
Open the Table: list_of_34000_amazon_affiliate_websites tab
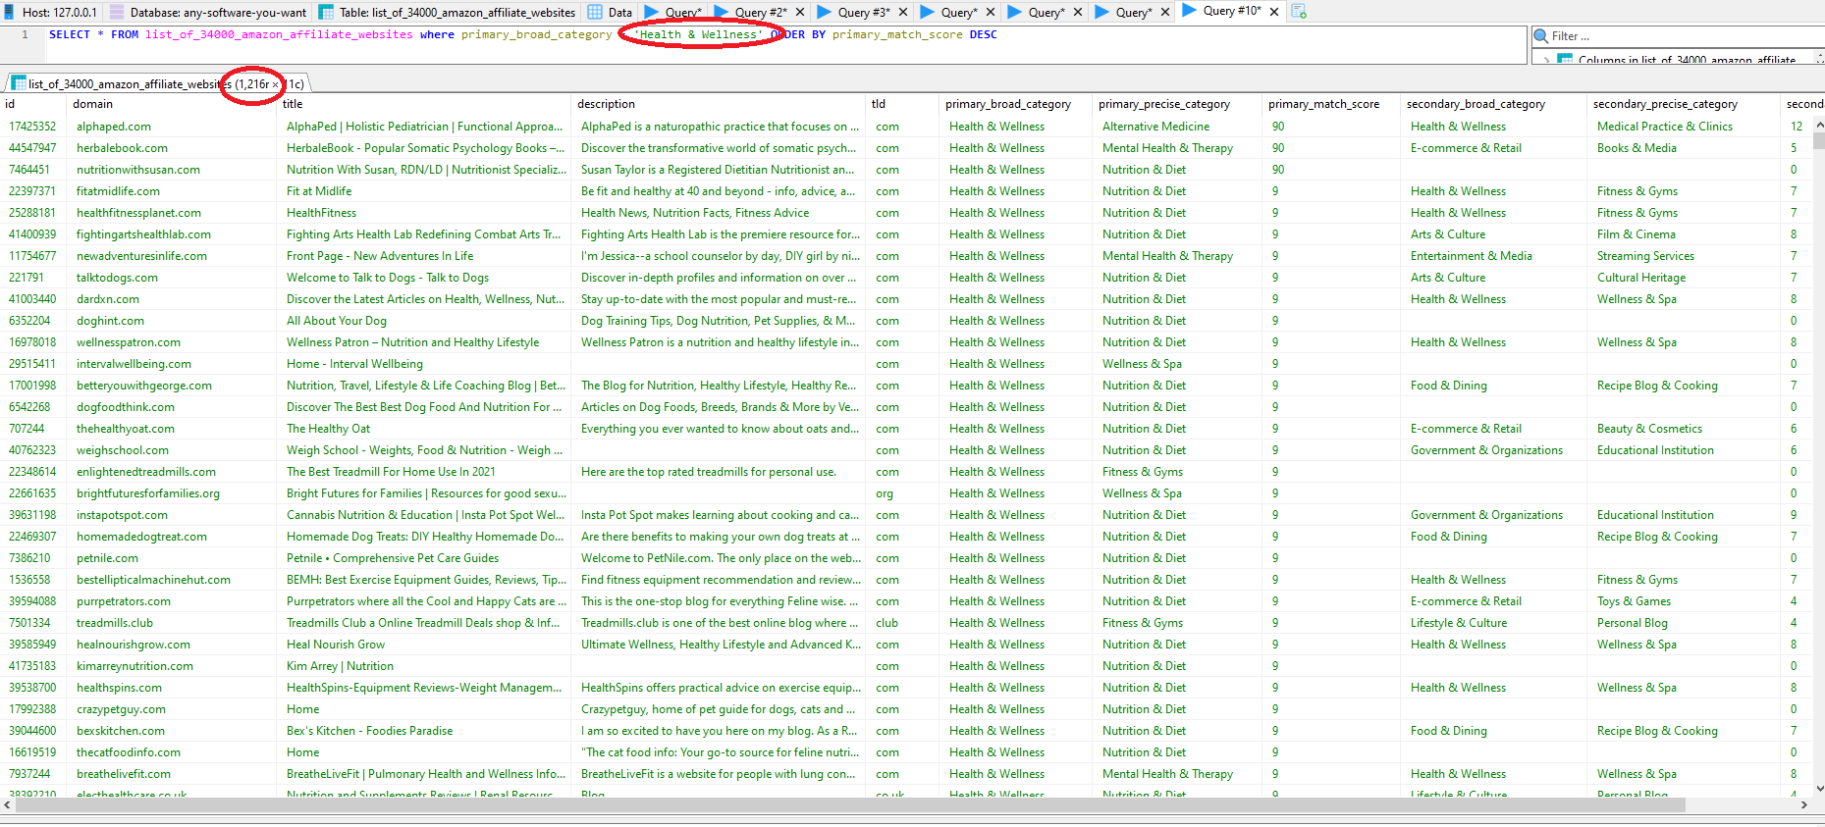[448, 13]
